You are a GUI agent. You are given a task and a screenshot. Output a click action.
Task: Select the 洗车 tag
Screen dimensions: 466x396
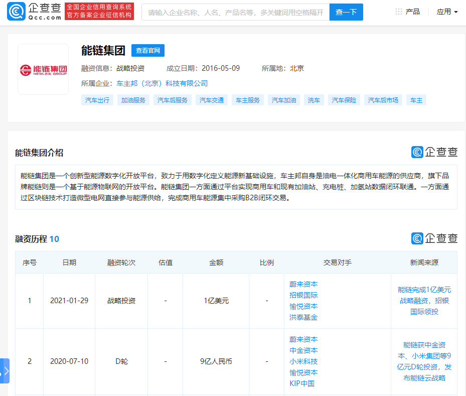click(x=314, y=100)
